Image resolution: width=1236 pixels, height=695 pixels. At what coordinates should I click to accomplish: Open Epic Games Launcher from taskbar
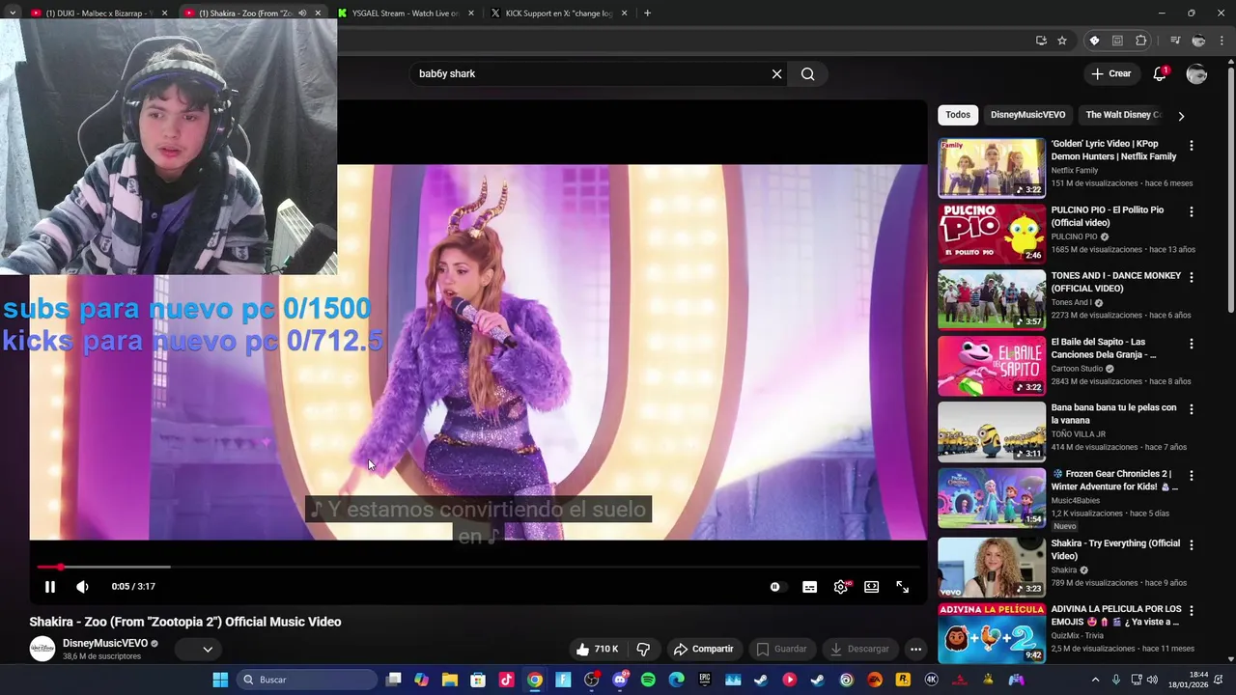[x=704, y=680]
